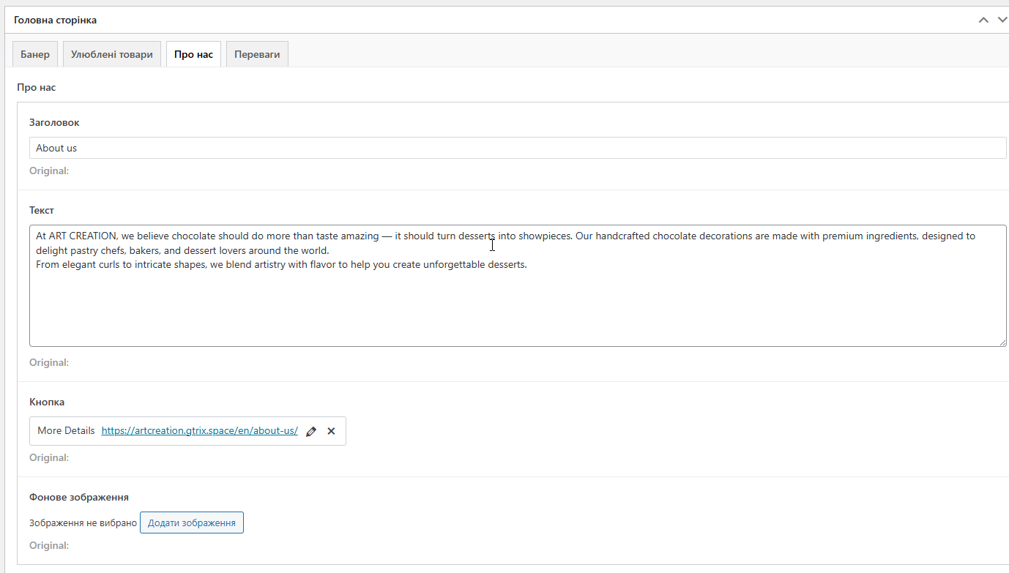Open the Улюблені товари tab
1009x573 pixels.
click(112, 54)
